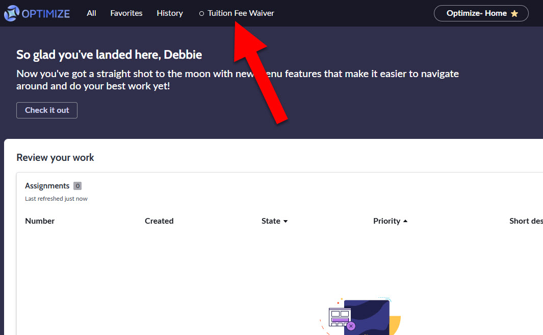
Task: Open the All menu
Action: [91, 13]
